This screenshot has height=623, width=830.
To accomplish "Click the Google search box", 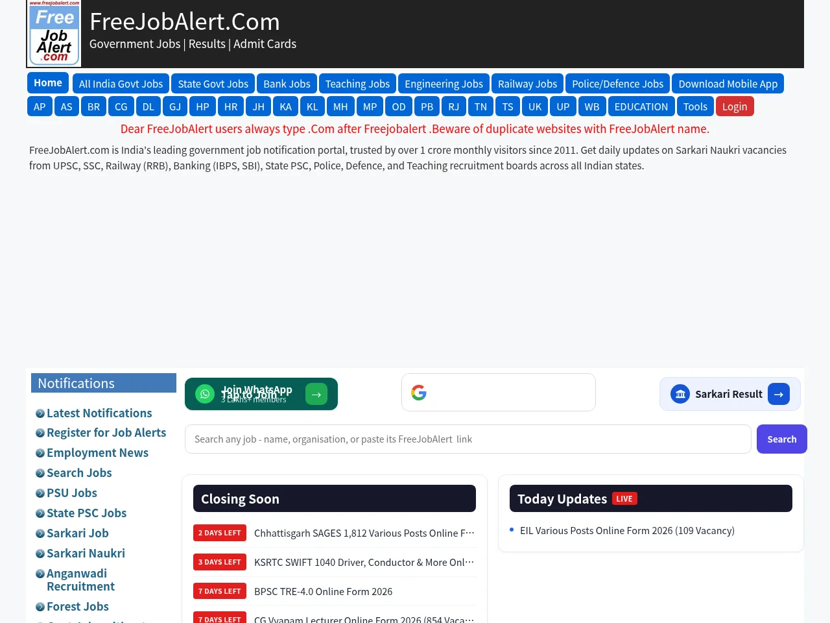I will (499, 392).
